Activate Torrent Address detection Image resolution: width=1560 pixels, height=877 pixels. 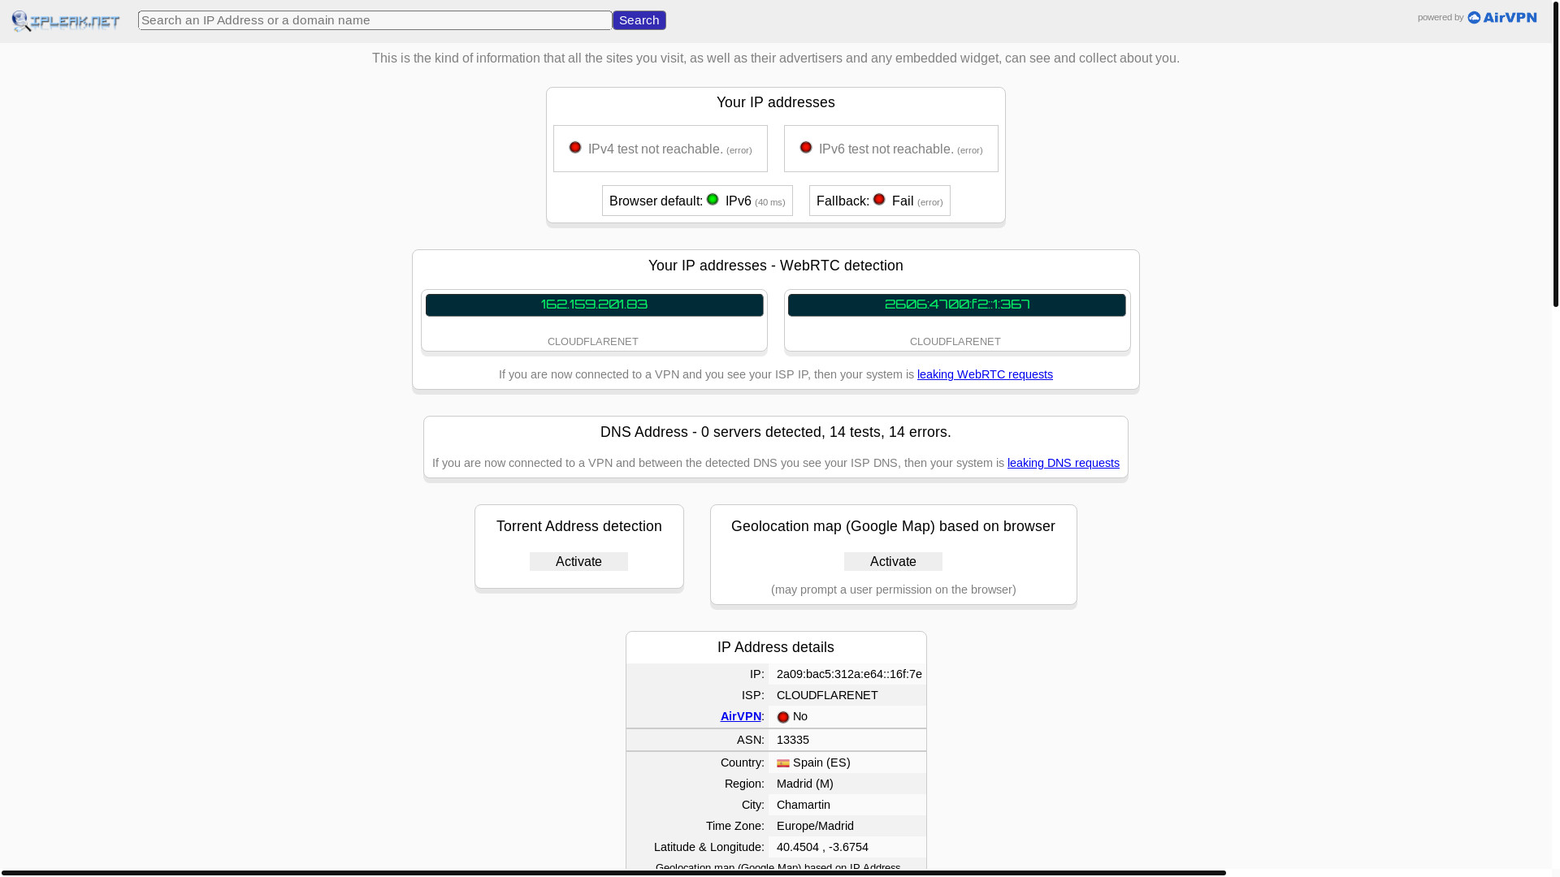[578, 562]
